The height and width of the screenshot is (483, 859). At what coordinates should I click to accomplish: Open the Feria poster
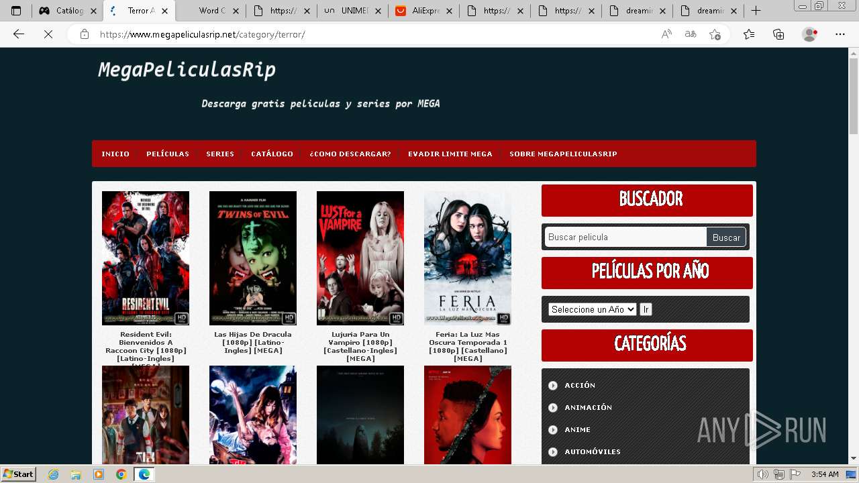click(468, 258)
